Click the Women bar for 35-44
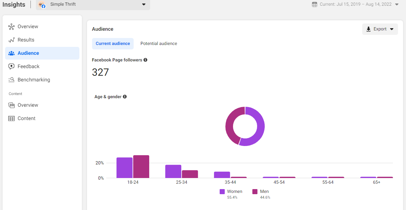Viewport: 406px width, 210px height. click(222, 175)
